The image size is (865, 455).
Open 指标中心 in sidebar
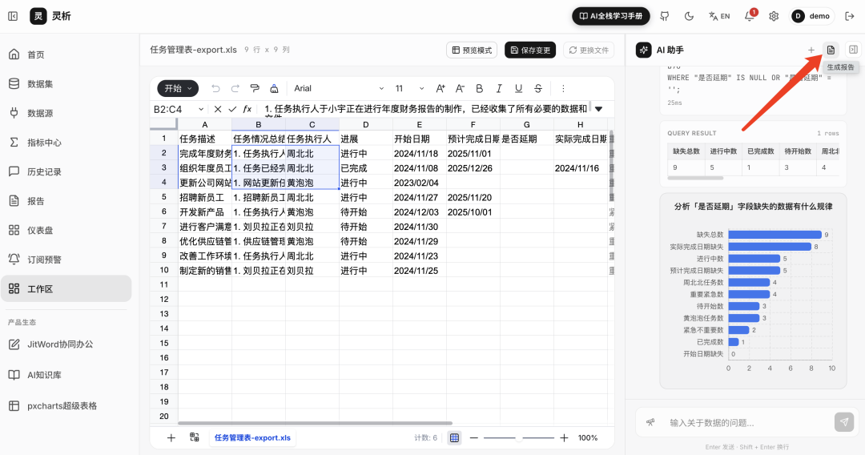tap(66, 143)
